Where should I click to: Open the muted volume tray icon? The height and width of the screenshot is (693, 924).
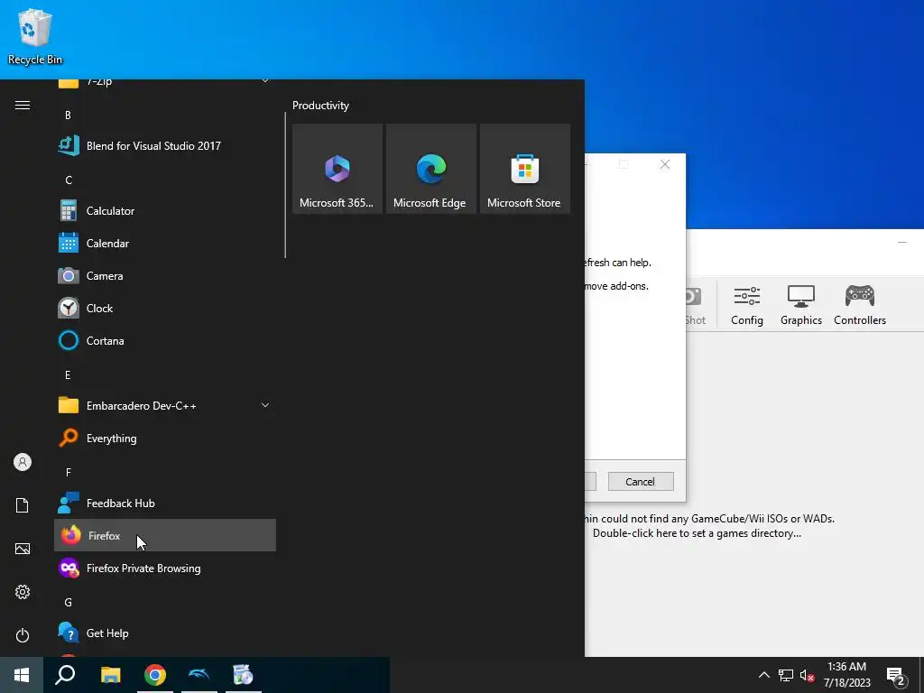808,675
